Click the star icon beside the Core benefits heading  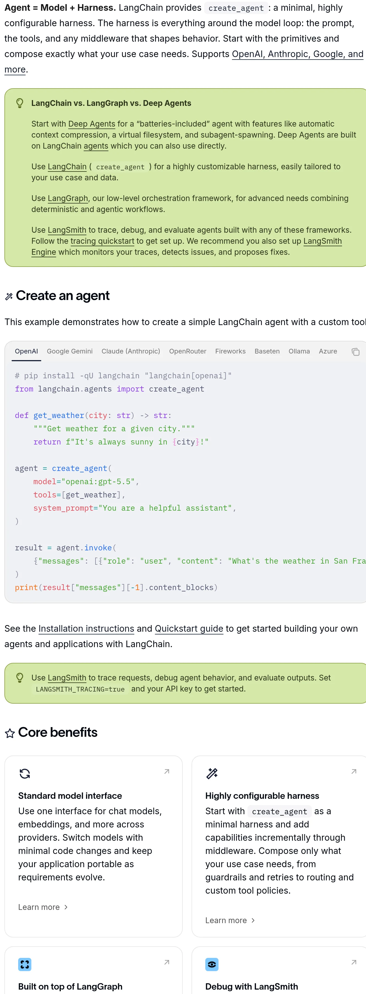[x=10, y=733]
